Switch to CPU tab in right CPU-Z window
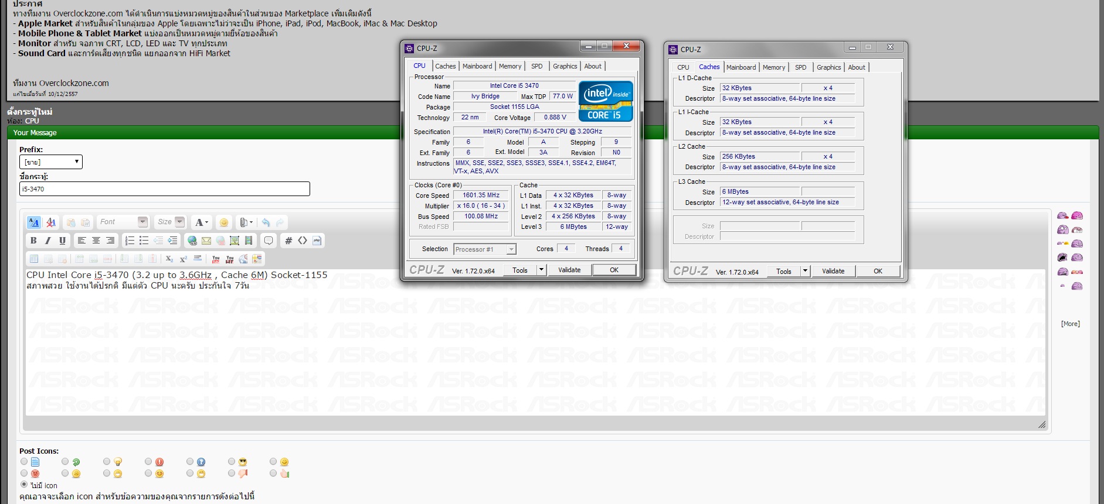This screenshot has width=1104, height=504. tap(684, 67)
